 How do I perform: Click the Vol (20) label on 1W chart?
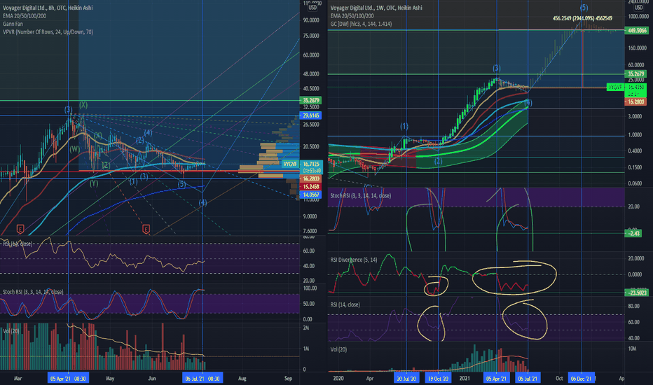(x=338, y=349)
